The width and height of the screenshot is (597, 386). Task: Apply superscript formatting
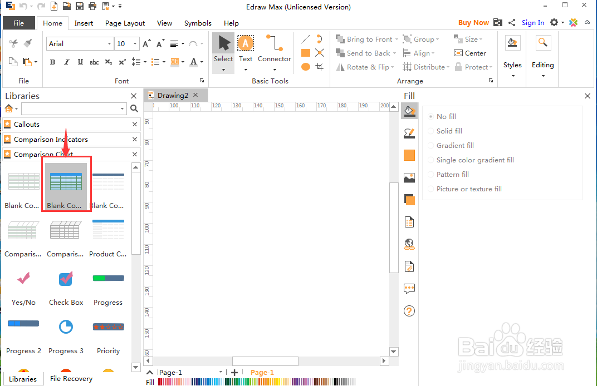pos(122,62)
